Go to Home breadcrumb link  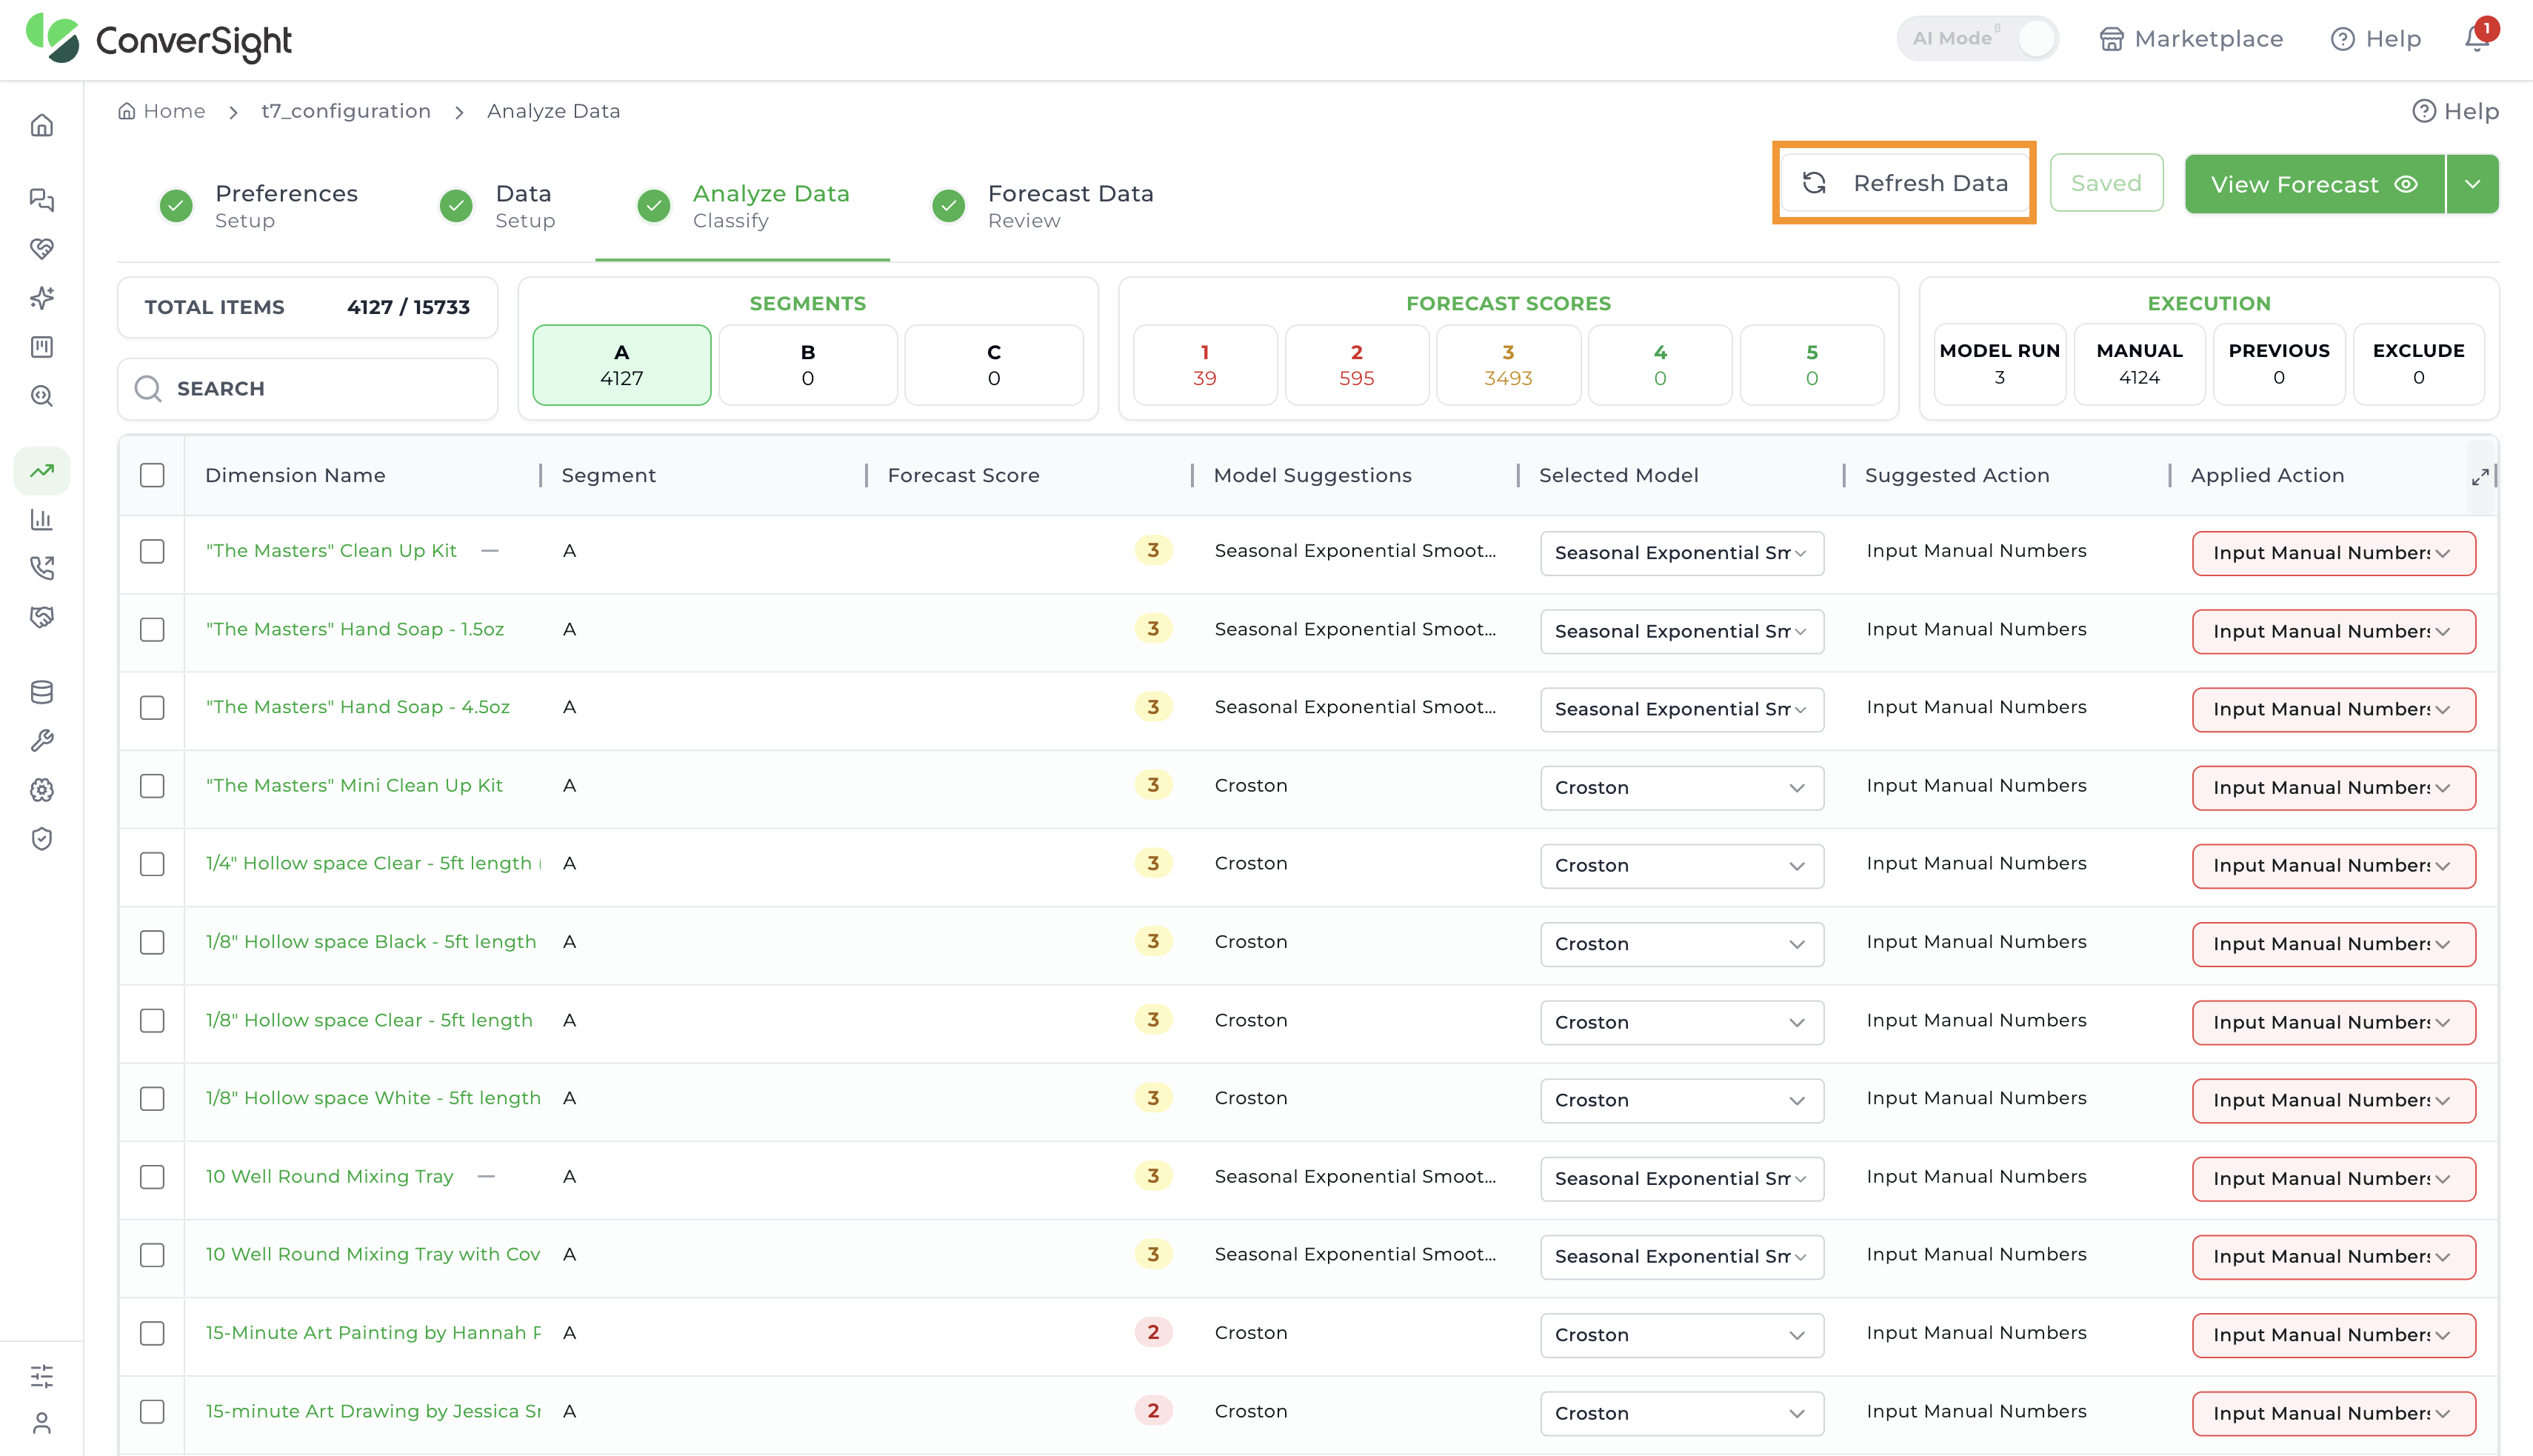[x=162, y=111]
